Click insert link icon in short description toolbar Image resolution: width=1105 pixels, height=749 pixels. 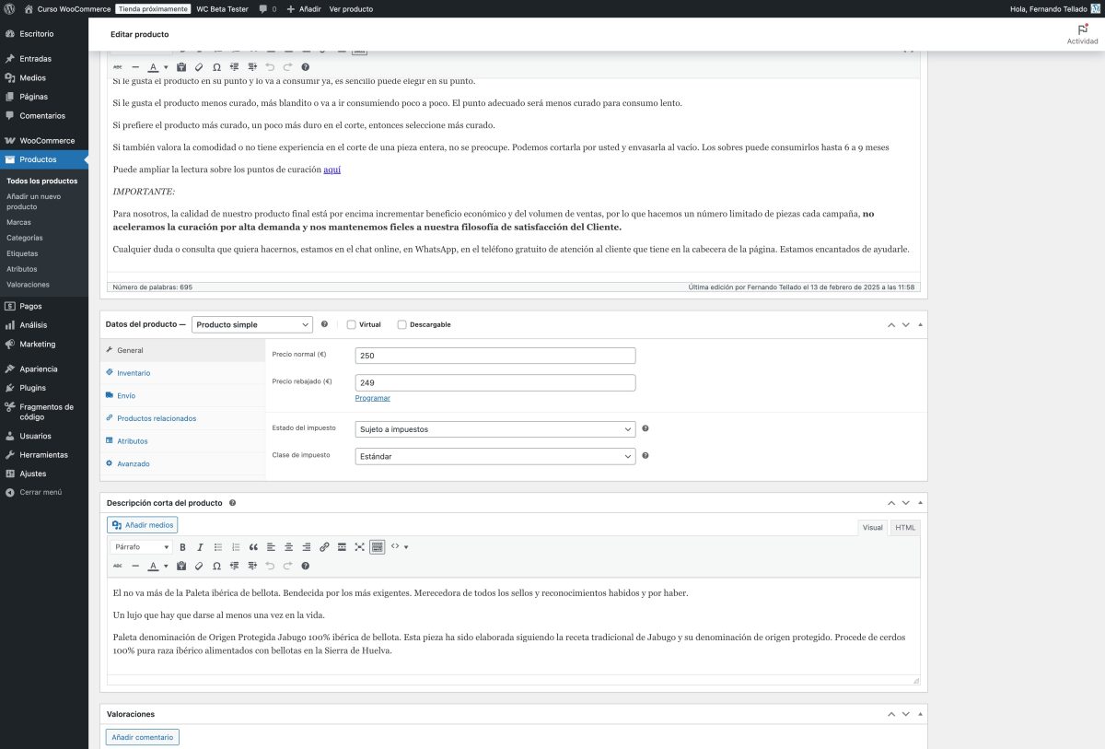pyautogui.click(x=324, y=547)
